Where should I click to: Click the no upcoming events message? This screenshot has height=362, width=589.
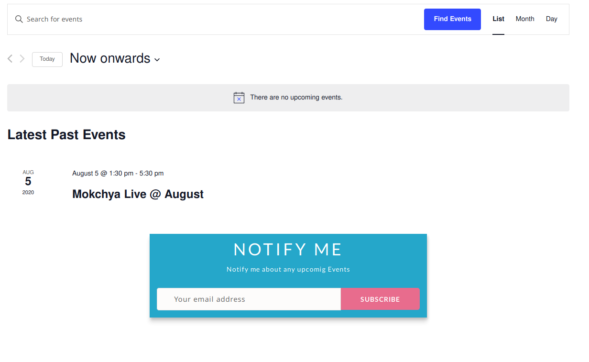(296, 98)
